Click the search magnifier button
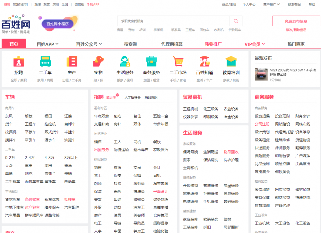This screenshot has height=233, width=321. click(236, 21)
